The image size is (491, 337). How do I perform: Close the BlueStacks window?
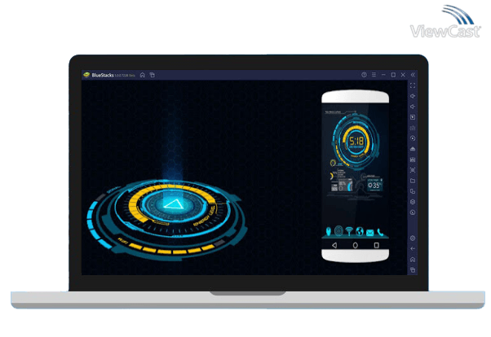403,75
